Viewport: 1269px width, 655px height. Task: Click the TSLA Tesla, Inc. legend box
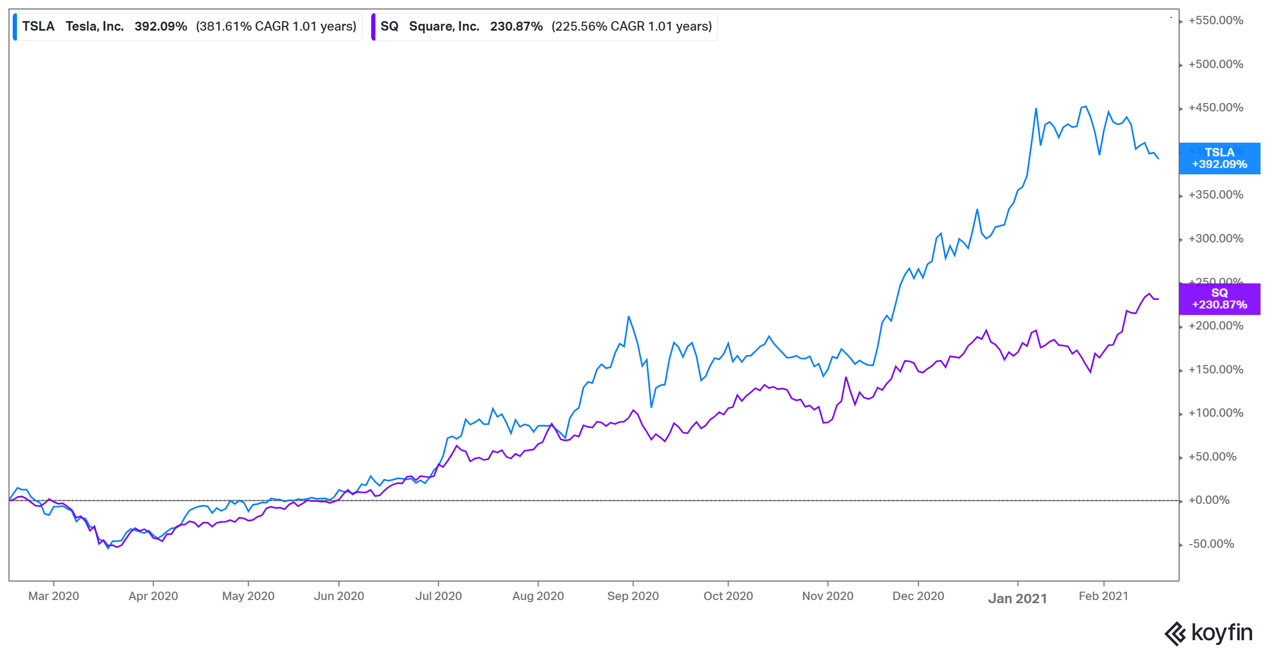point(188,26)
